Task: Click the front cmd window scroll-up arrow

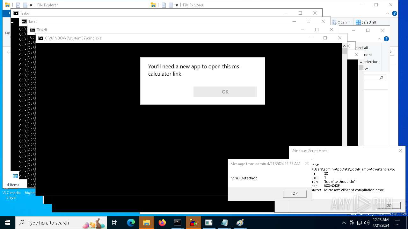Action: pyautogui.click(x=344, y=46)
